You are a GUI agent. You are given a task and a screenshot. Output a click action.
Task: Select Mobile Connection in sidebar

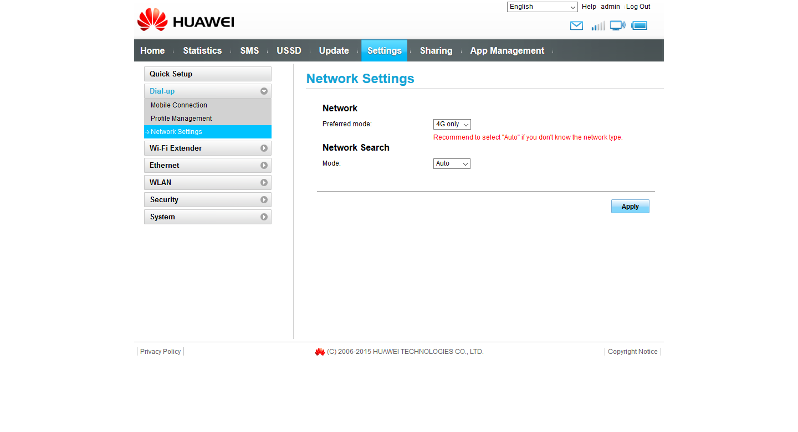click(179, 105)
